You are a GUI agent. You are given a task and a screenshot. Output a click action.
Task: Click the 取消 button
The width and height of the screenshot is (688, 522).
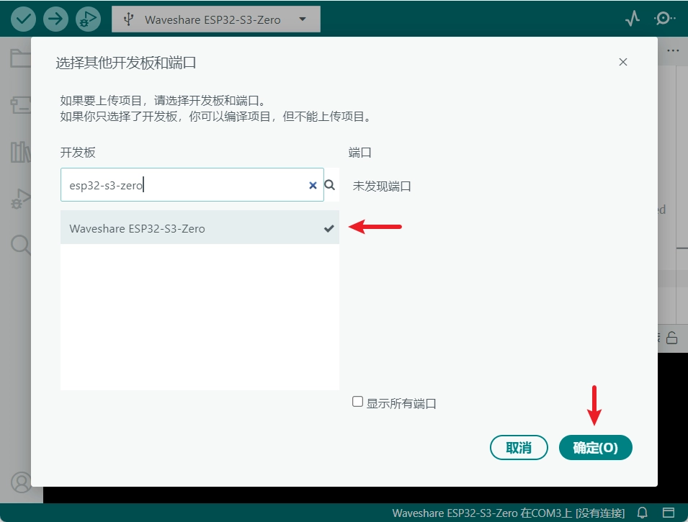pos(519,447)
